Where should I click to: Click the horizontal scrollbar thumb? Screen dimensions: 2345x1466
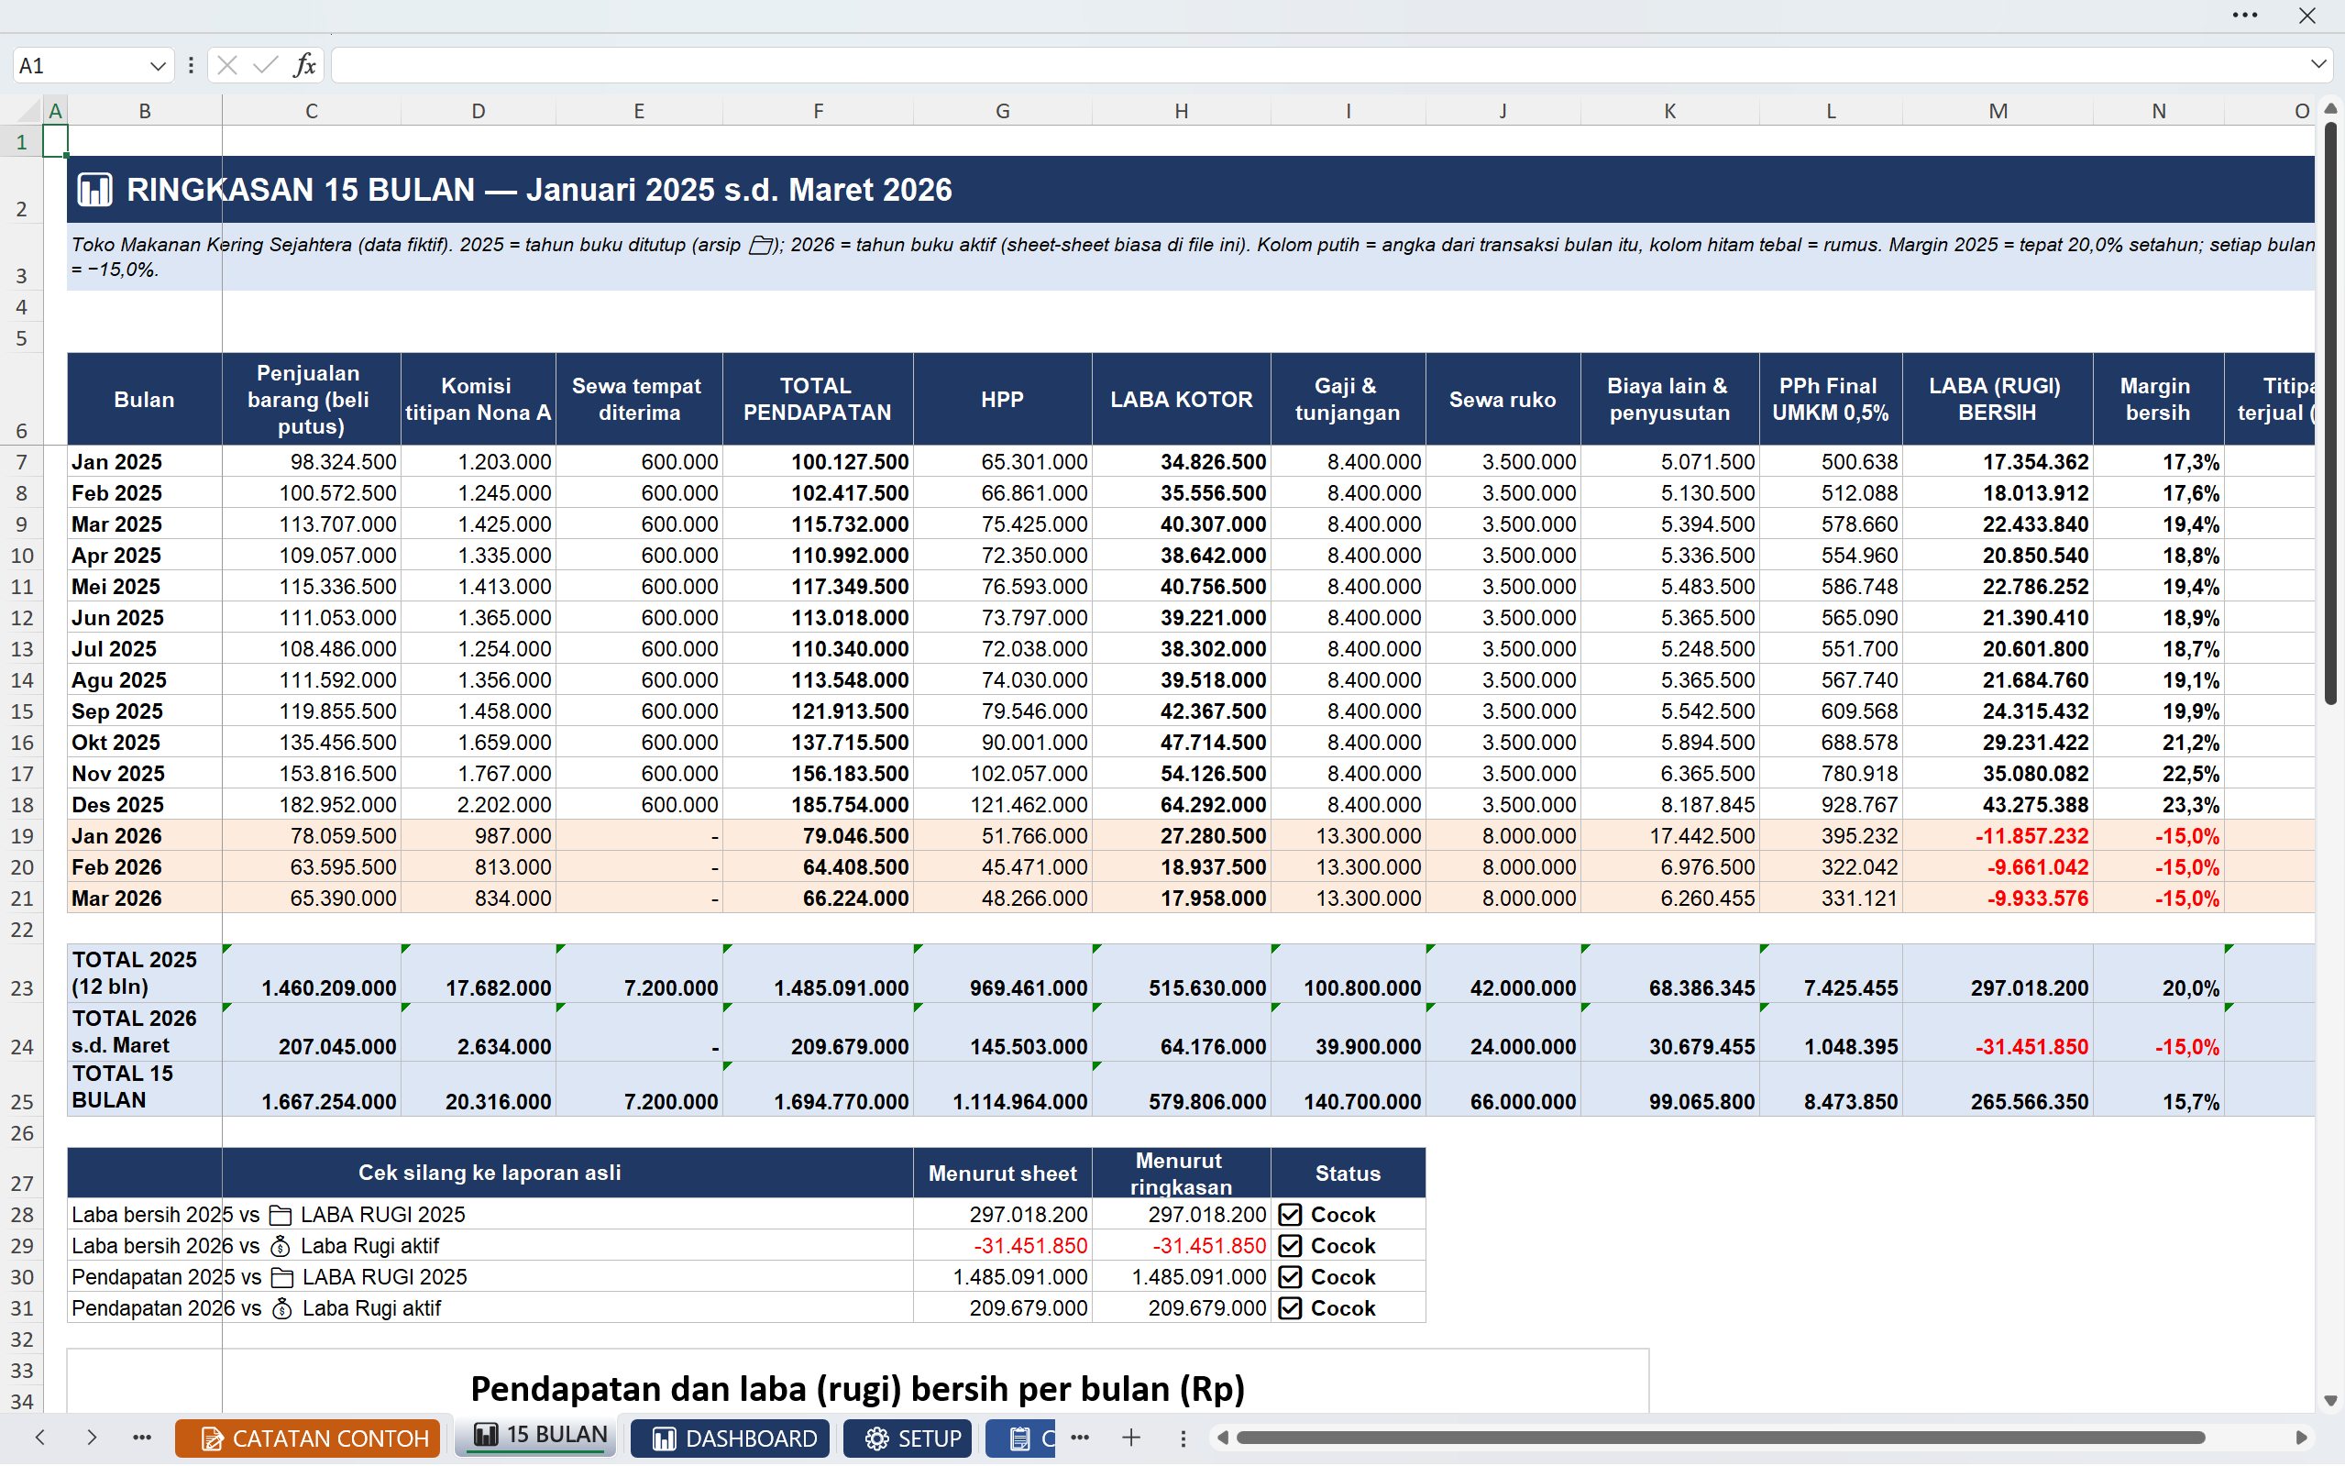[1721, 1437]
